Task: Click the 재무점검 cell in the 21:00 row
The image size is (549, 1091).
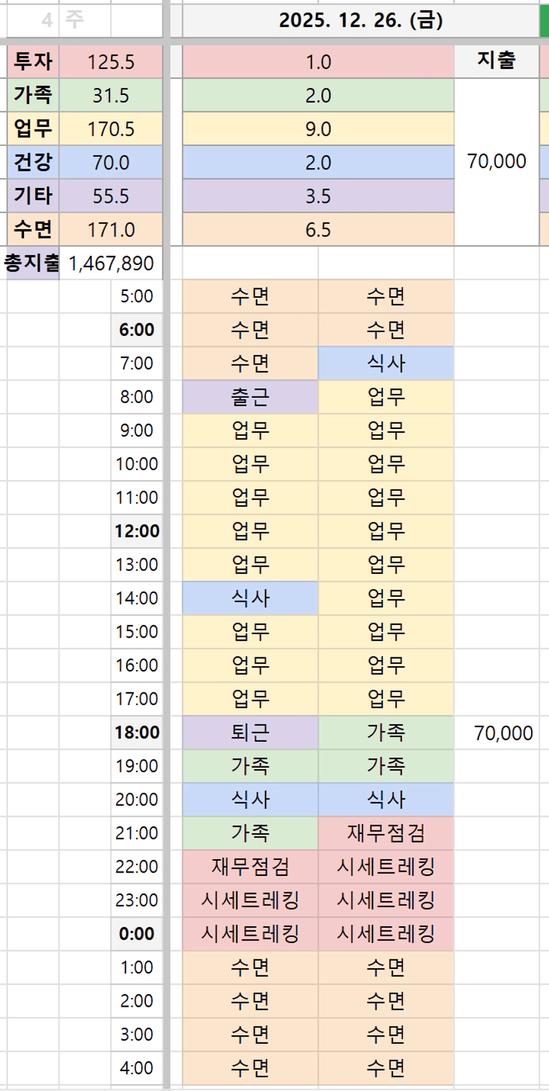Action: click(386, 833)
